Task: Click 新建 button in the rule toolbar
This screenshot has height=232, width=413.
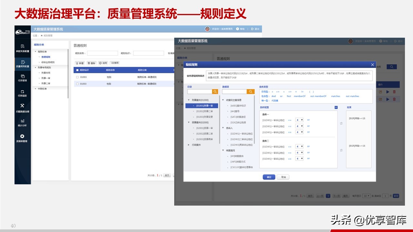Action: coord(80,63)
